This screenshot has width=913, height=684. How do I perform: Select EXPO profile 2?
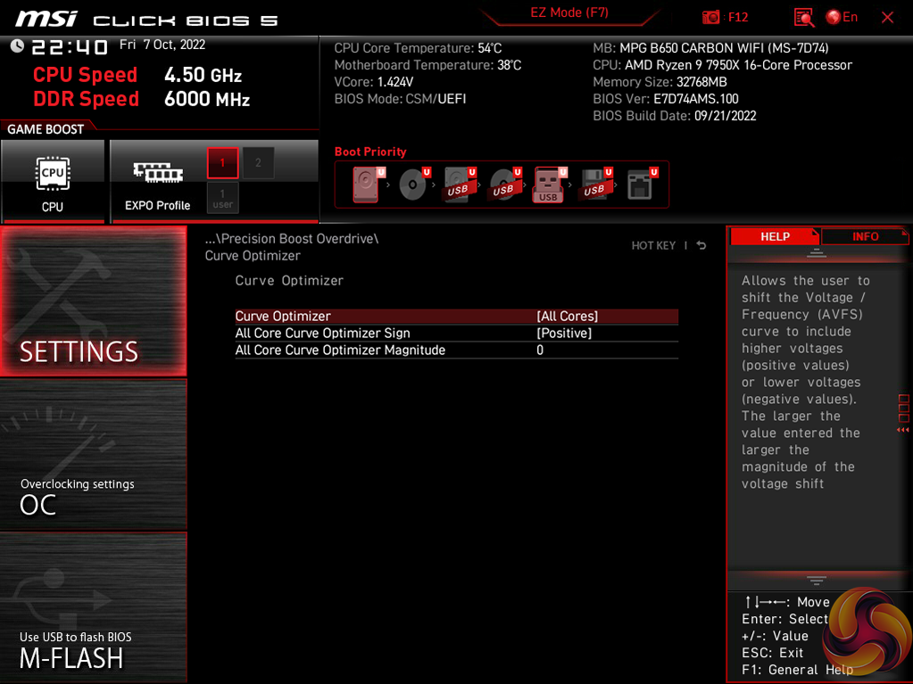click(258, 163)
